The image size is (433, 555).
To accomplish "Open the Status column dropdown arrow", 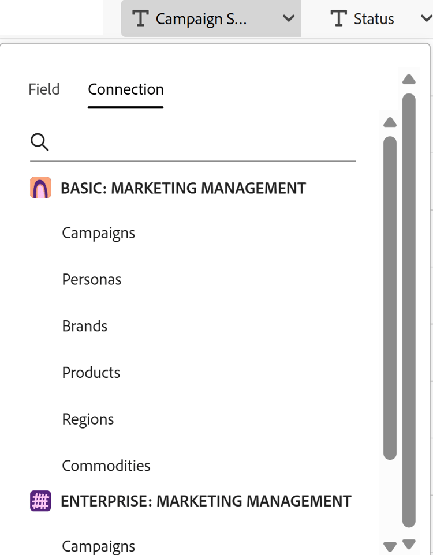I will [x=427, y=18].
